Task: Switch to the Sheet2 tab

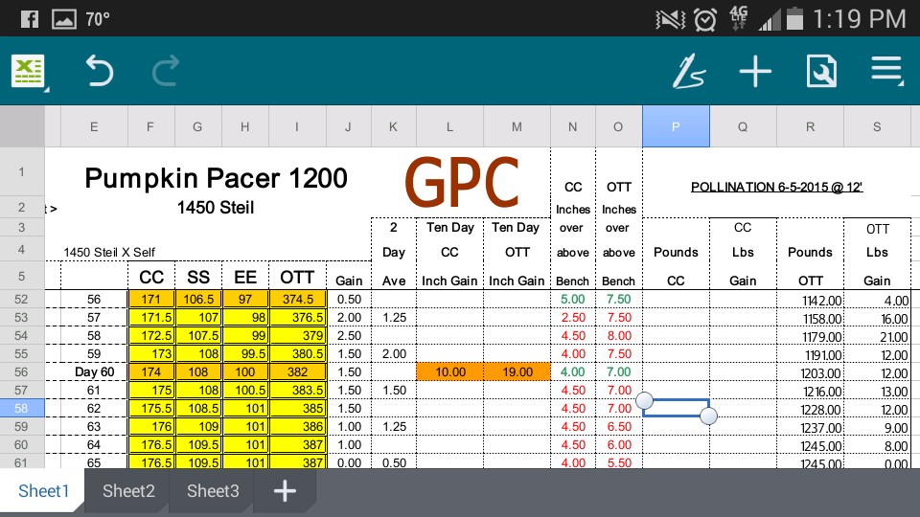Action: [128, 491]
